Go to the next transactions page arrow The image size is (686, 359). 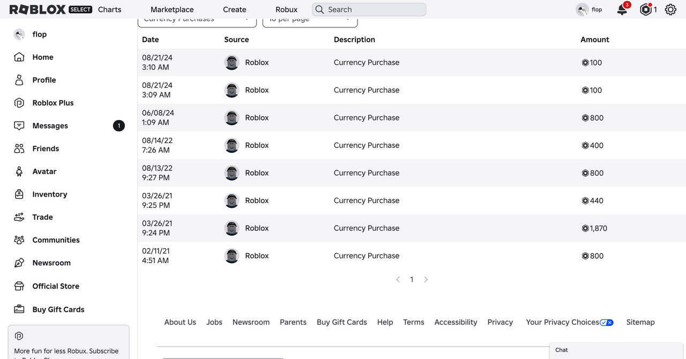426,280
